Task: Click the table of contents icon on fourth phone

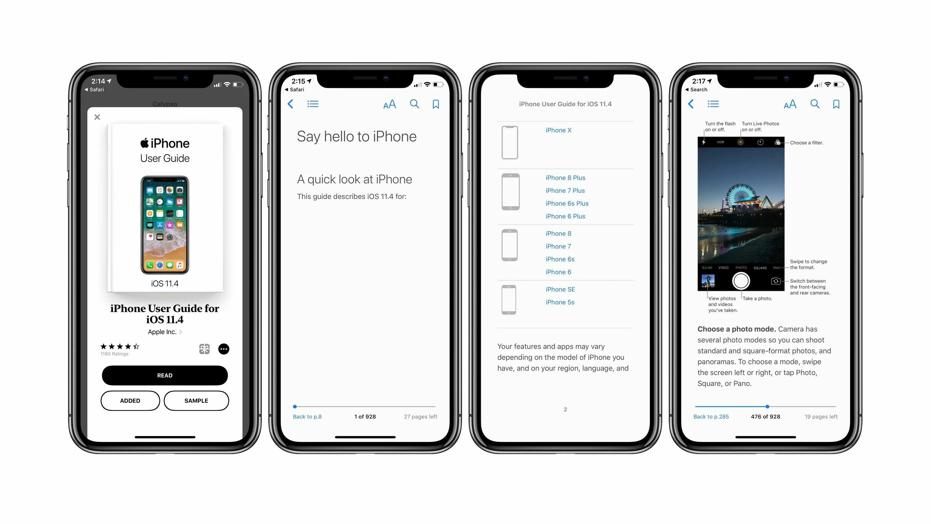Action: pos(714,104)
